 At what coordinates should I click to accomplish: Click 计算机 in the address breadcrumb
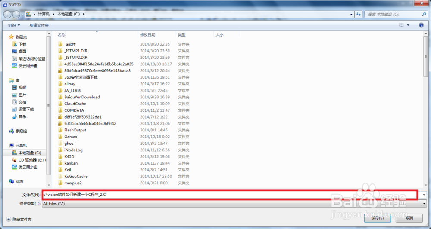point(44,14)
